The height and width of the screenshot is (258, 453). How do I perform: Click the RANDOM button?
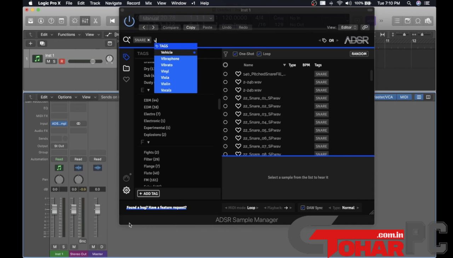click(x=359, y=54)
